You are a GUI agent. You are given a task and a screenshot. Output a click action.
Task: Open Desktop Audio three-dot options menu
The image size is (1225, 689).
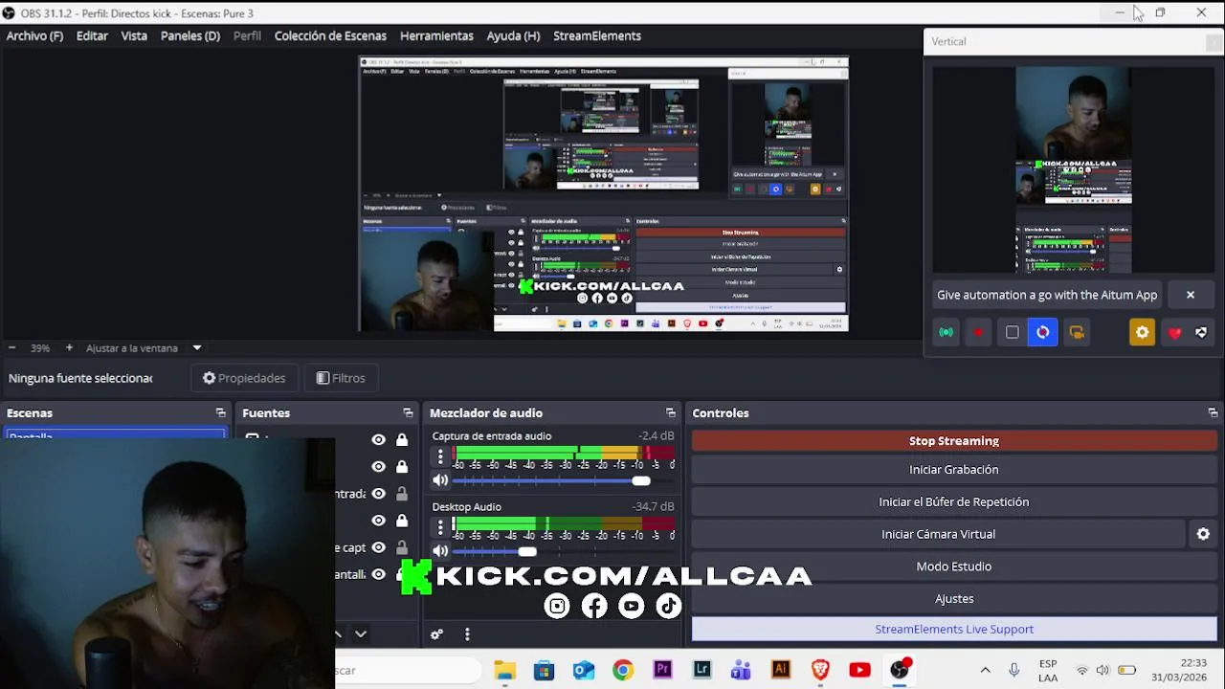point(440,527)
